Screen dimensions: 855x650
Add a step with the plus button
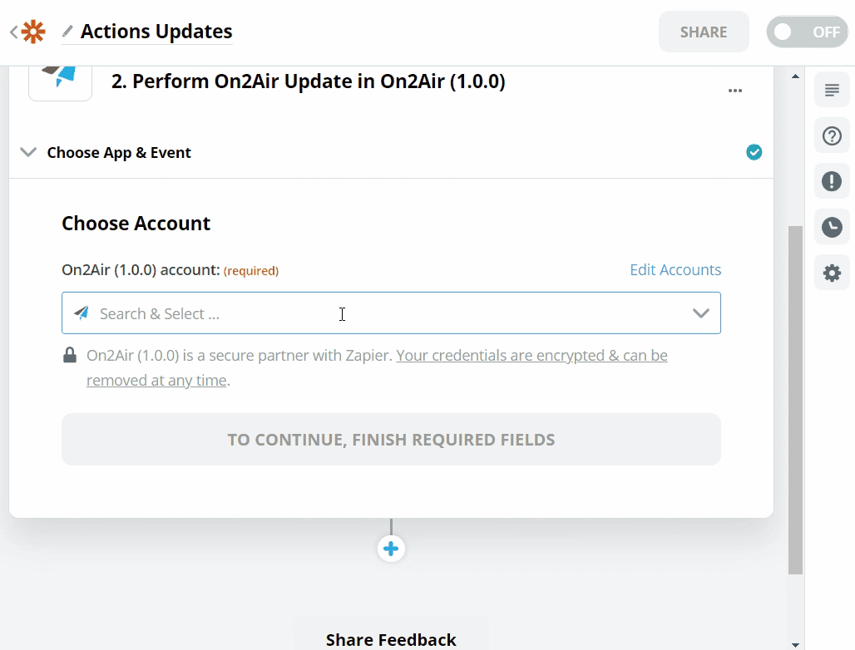[x=391, y=549]
